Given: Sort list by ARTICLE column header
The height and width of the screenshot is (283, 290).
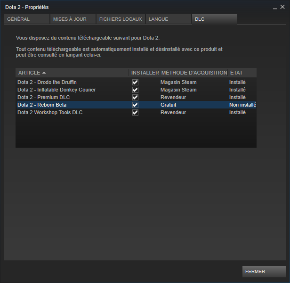Looking at the screenshot, I should coord(72,73).
